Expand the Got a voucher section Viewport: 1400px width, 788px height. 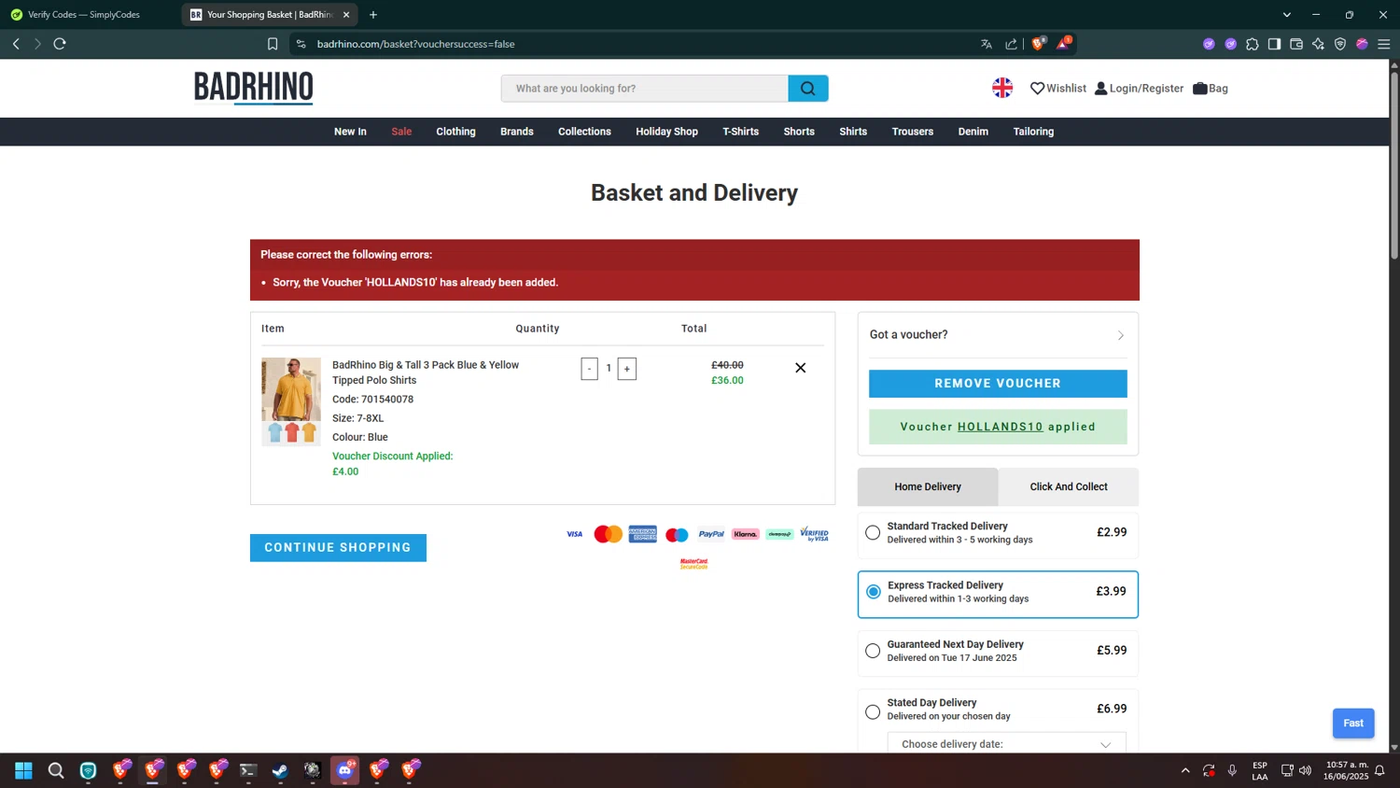(998, 335)
